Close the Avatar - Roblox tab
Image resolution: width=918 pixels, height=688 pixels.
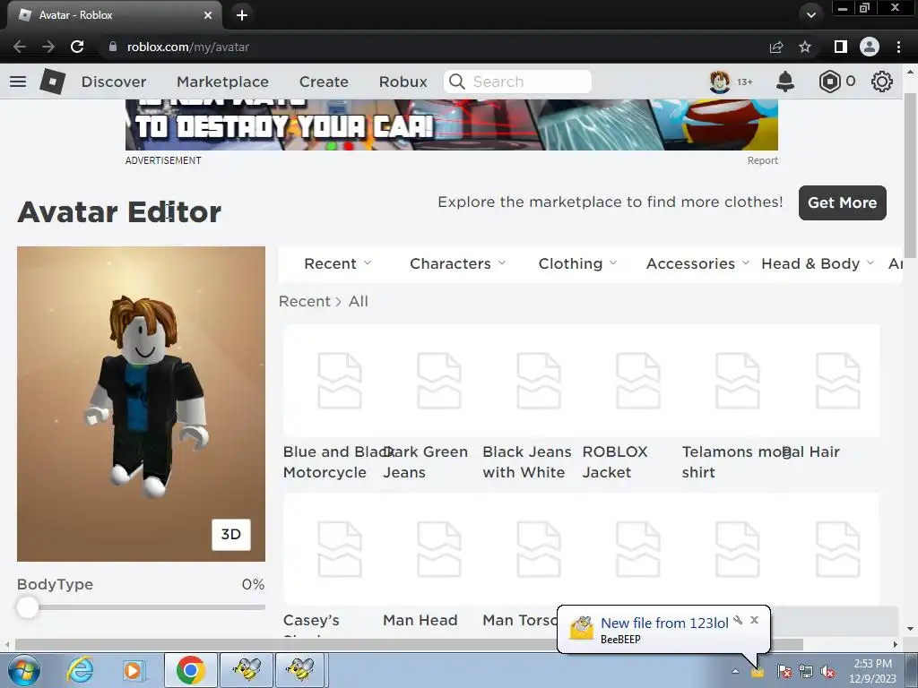[208, 15]
